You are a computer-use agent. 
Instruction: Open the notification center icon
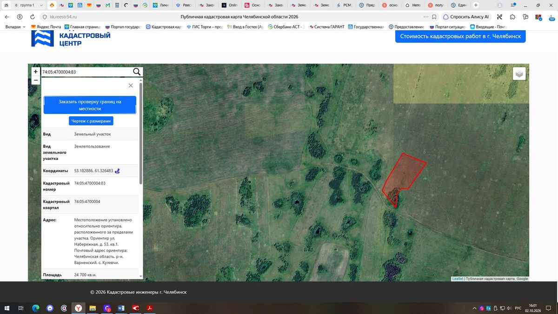[x=550, y=308]
